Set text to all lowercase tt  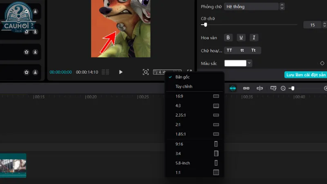coord(242,50)
